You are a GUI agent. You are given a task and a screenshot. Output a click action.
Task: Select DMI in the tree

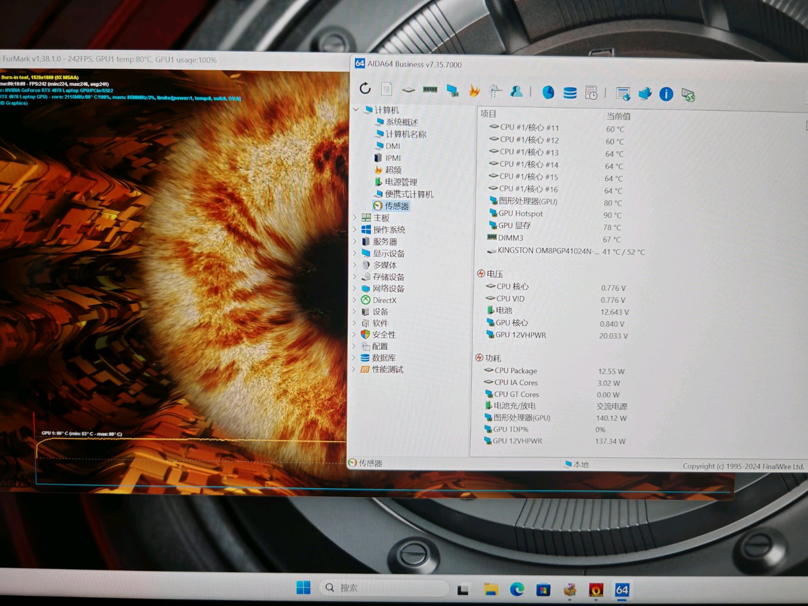pos(393,146)
